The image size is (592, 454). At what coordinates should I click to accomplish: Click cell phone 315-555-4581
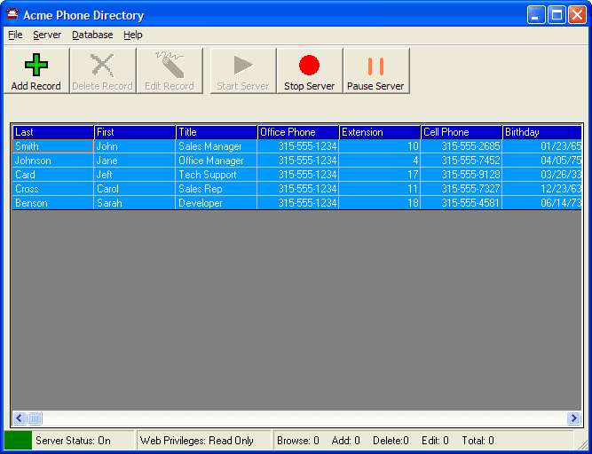click(x=462, y=203)
